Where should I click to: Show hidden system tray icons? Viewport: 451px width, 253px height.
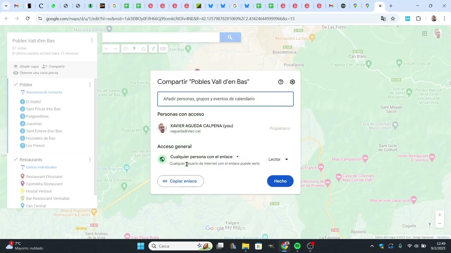372,246
